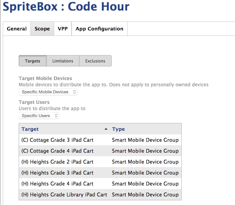
Task: Select the Scope tab
Action: tap(42, 29)
